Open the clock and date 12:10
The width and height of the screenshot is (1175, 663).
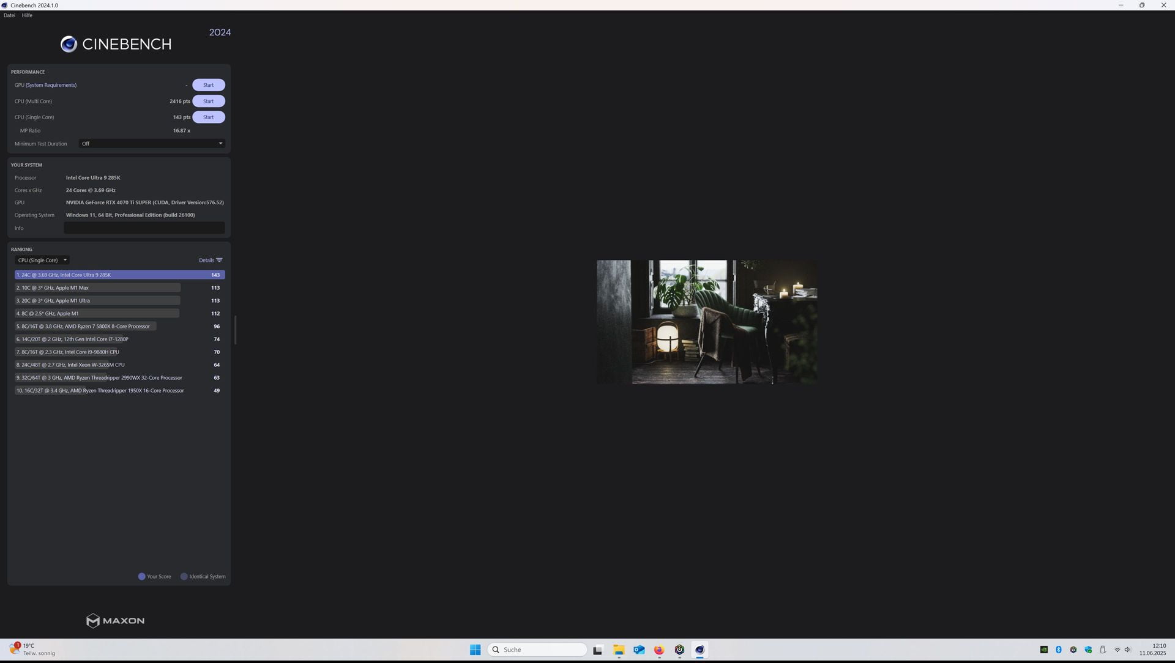tap(1152, 650)
